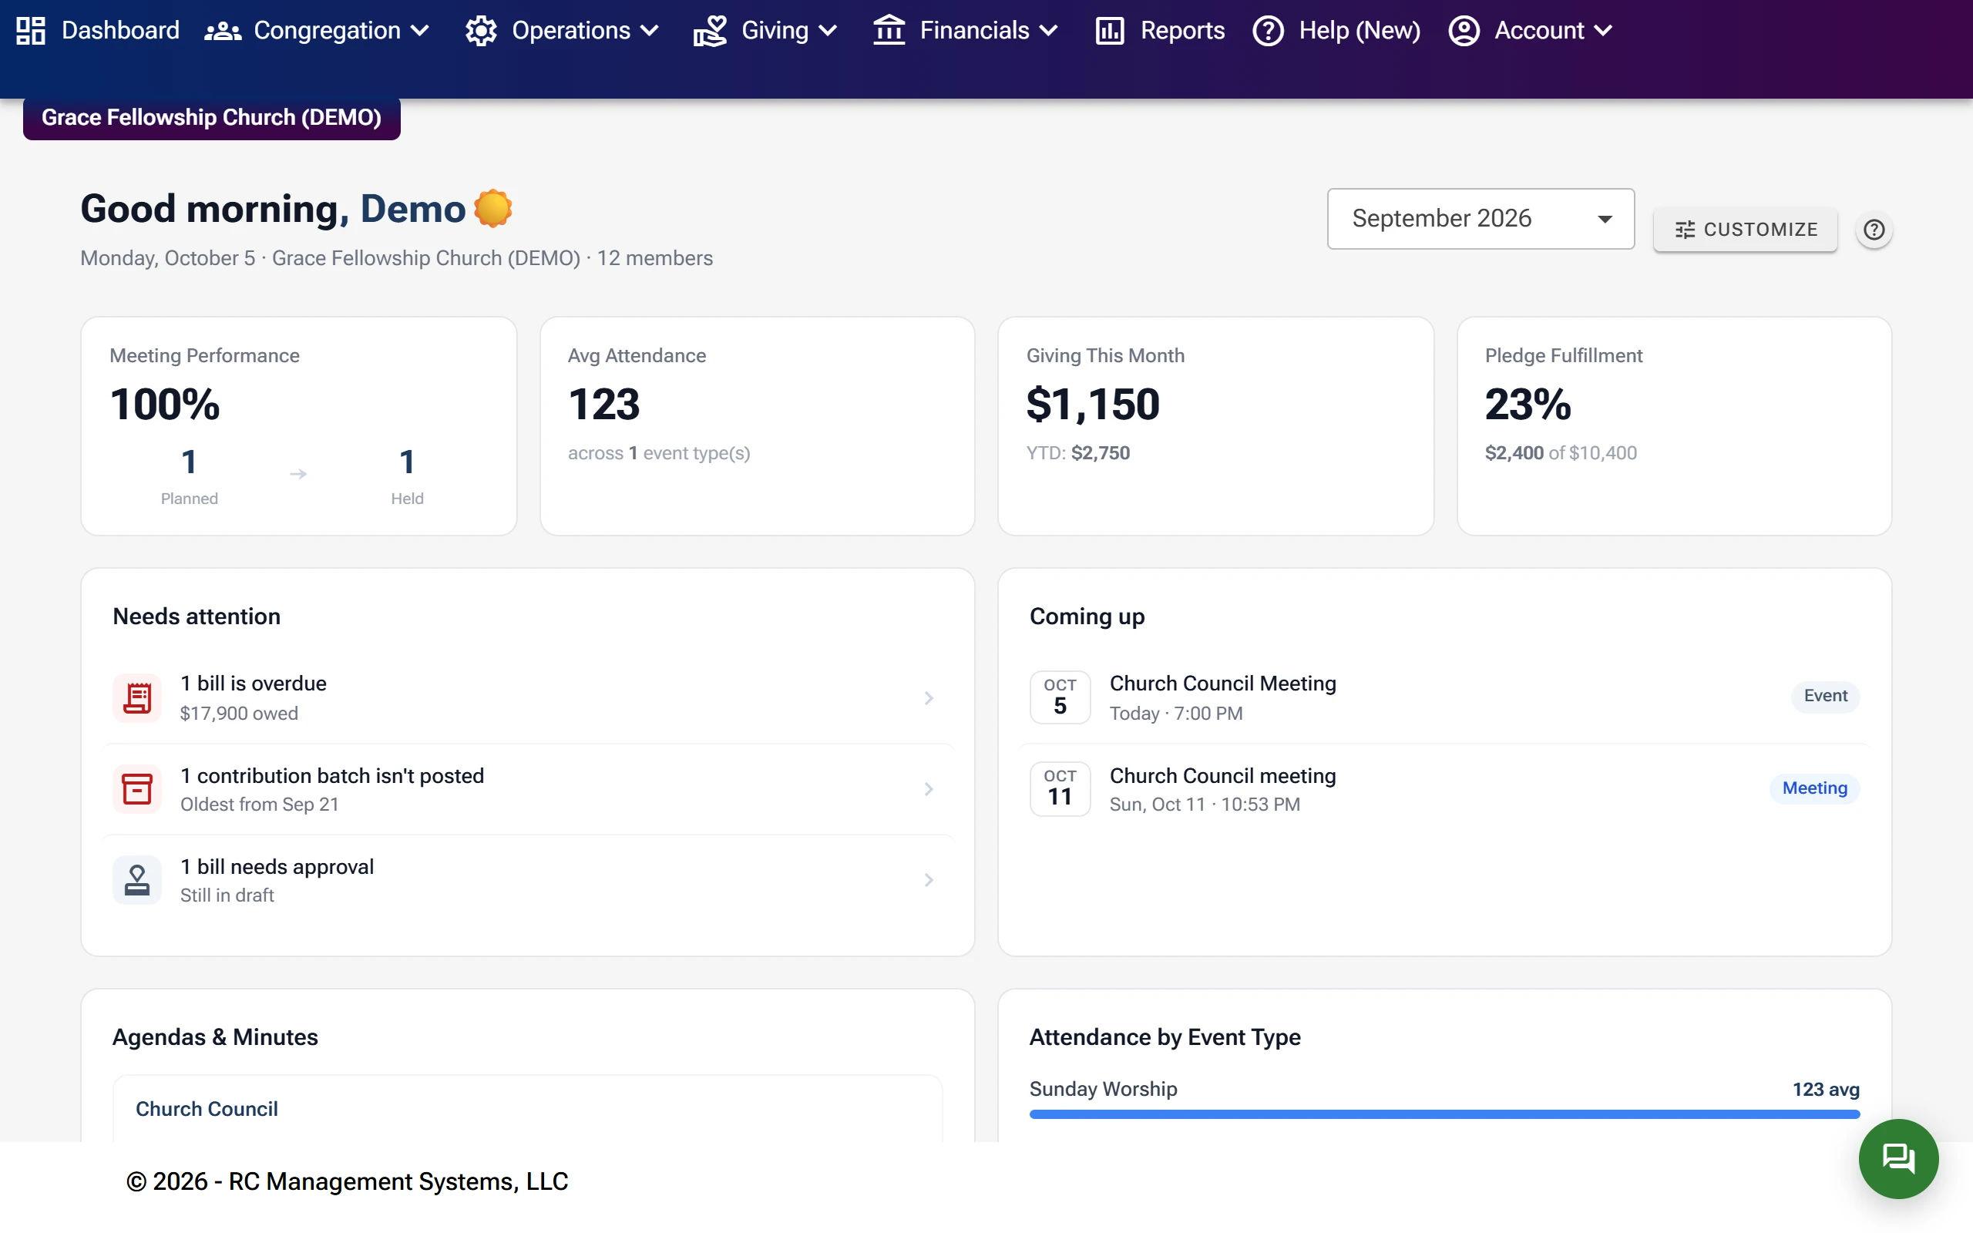Click the bill approval stamp icon
1973x1233 pixels.
pos(137,880)
